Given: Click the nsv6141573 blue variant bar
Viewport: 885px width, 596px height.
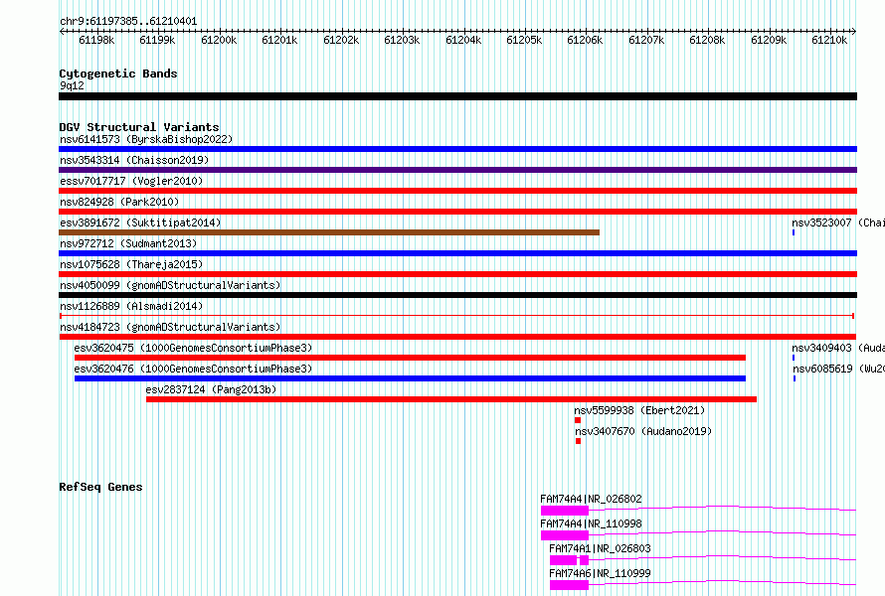Looking at the screenshot, I should click(x=457, y=149).
